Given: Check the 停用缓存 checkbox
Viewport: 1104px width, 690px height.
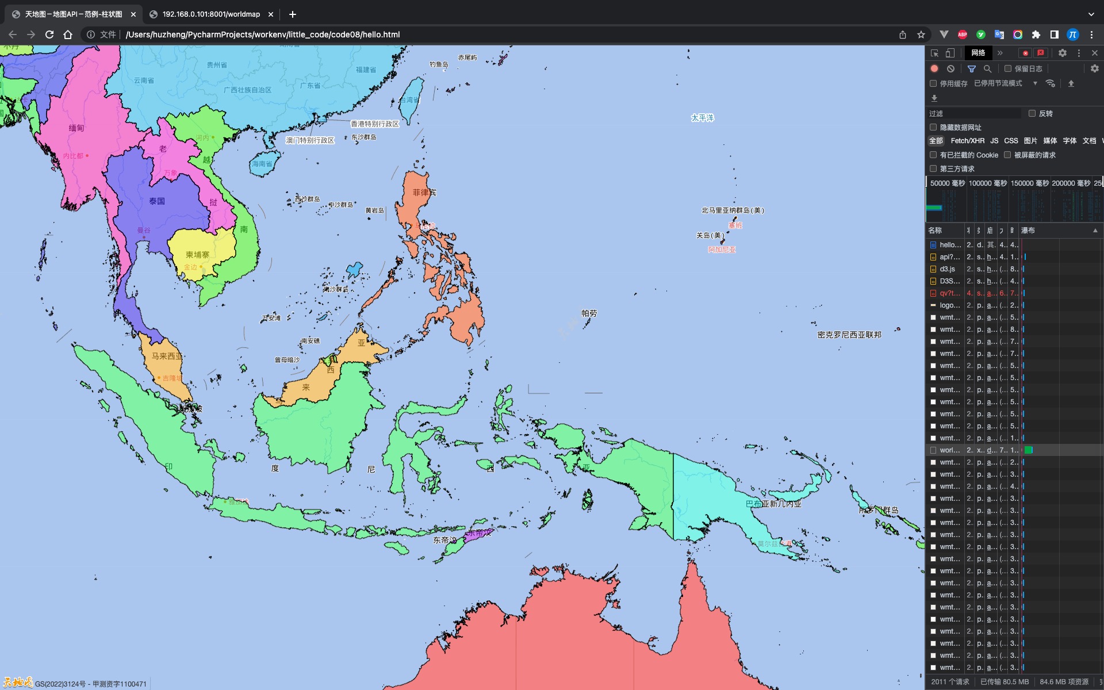Looking at the screenshot, I should coord(933,83).
